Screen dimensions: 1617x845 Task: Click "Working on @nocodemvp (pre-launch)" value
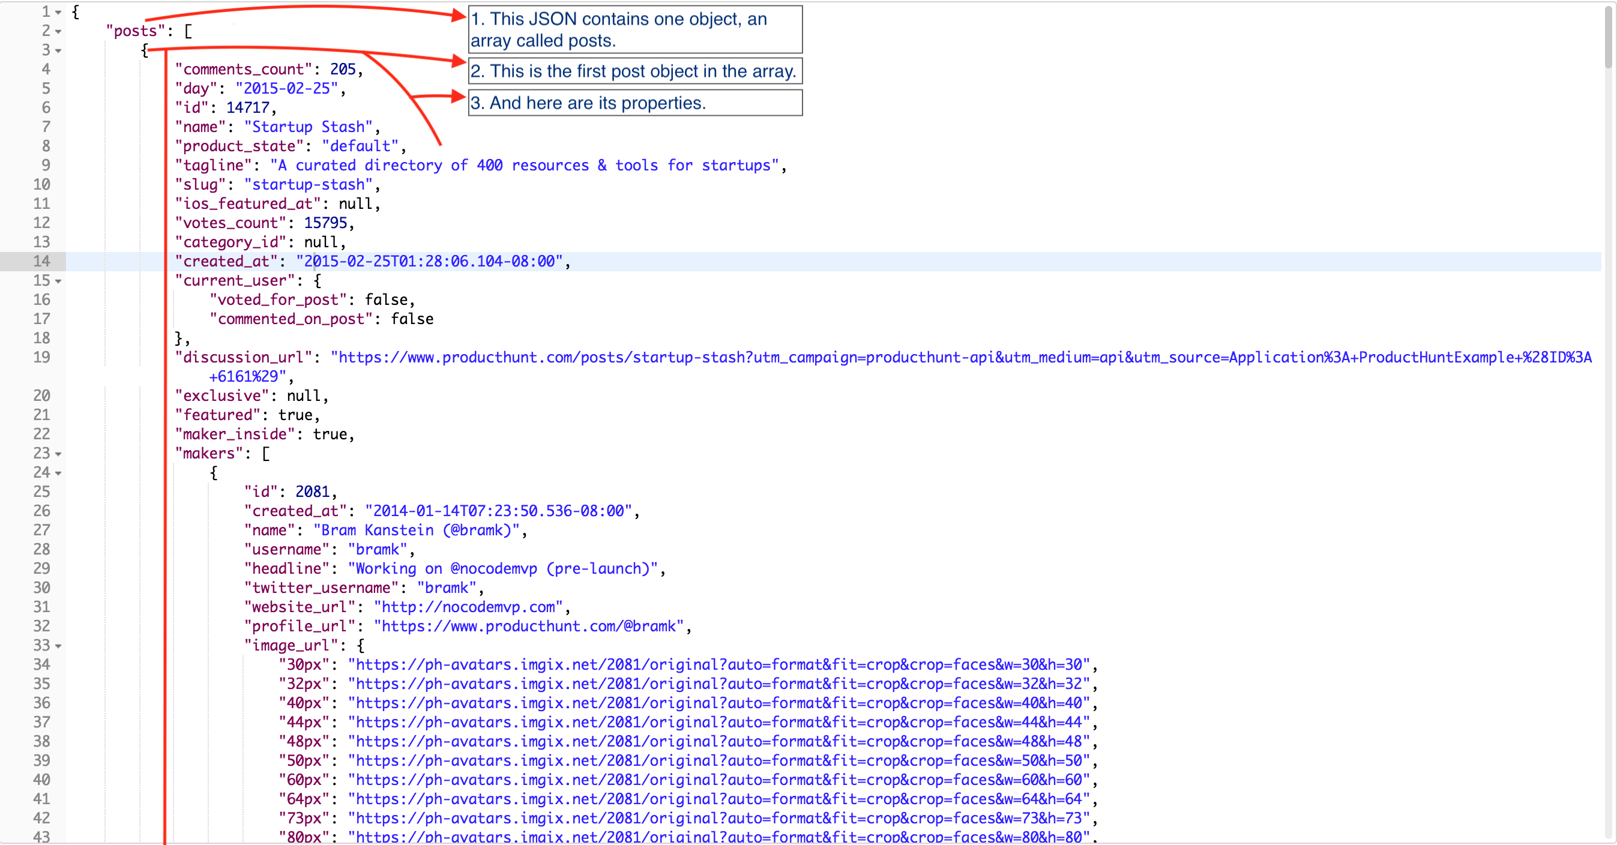pyautogui.click(x=503, y=569)
